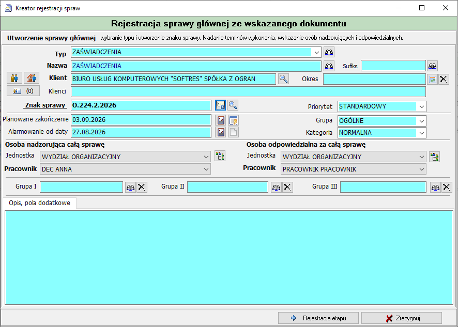Image resolution: width=458 pixels, height=327 pixels.
Task: Click into the Klient field with BIURO USŁUG KOMPUTEROWYCH
Action: tap(173, 79)
